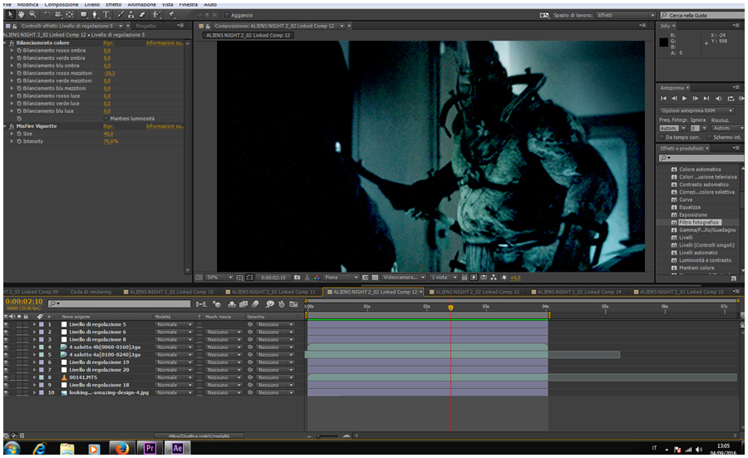Click the Intensity value 70,0%
Screen dimensions: 748x458
tap(111, 141)
